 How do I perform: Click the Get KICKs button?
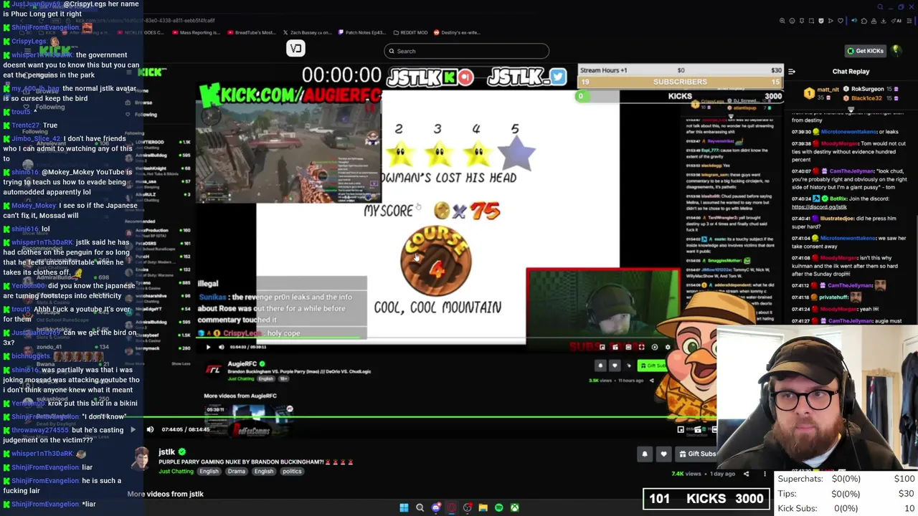click(866, 51)
